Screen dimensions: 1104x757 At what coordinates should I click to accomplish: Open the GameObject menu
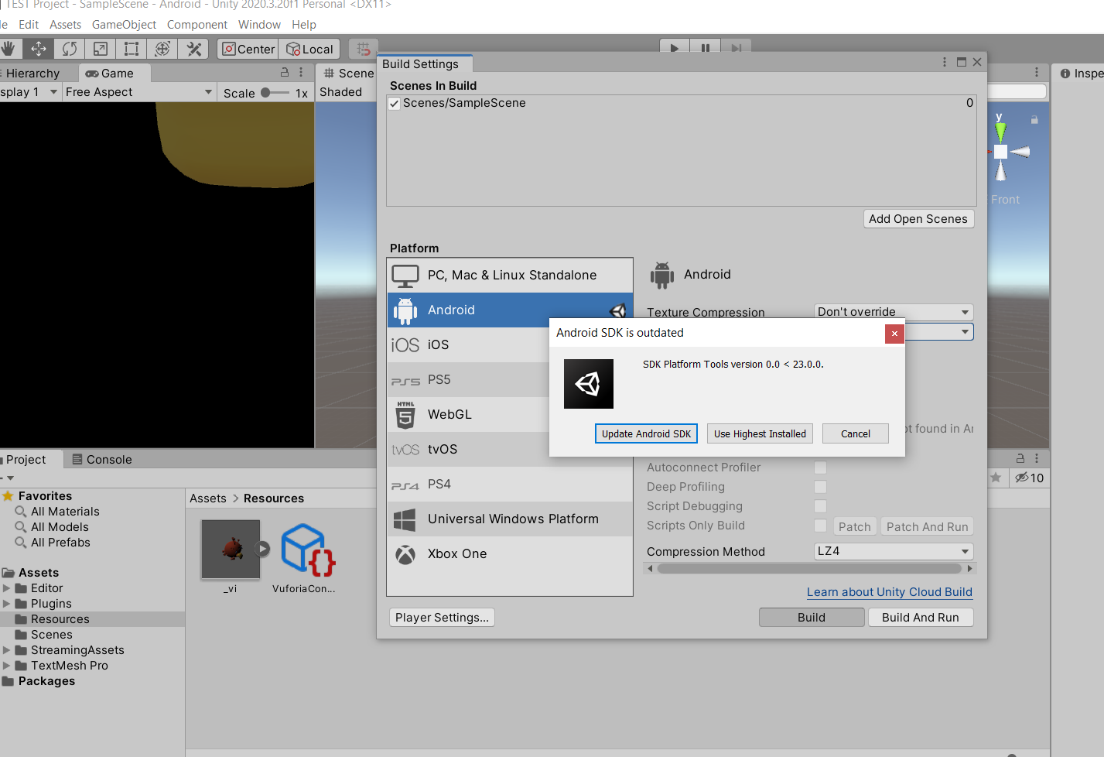[124, 25]
